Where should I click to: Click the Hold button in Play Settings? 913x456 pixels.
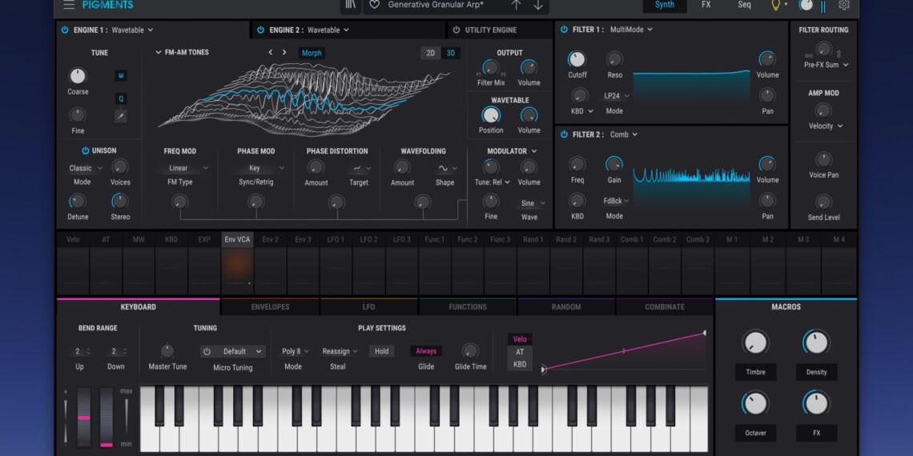(x=381, y=351)
